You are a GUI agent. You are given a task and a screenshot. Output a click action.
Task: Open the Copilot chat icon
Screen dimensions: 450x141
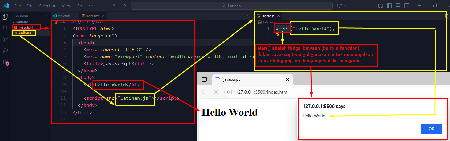[x=340, y=6]
